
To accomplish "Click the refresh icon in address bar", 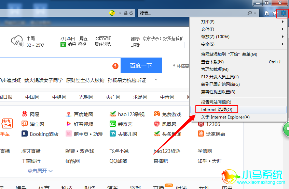I will click(131, 13).
